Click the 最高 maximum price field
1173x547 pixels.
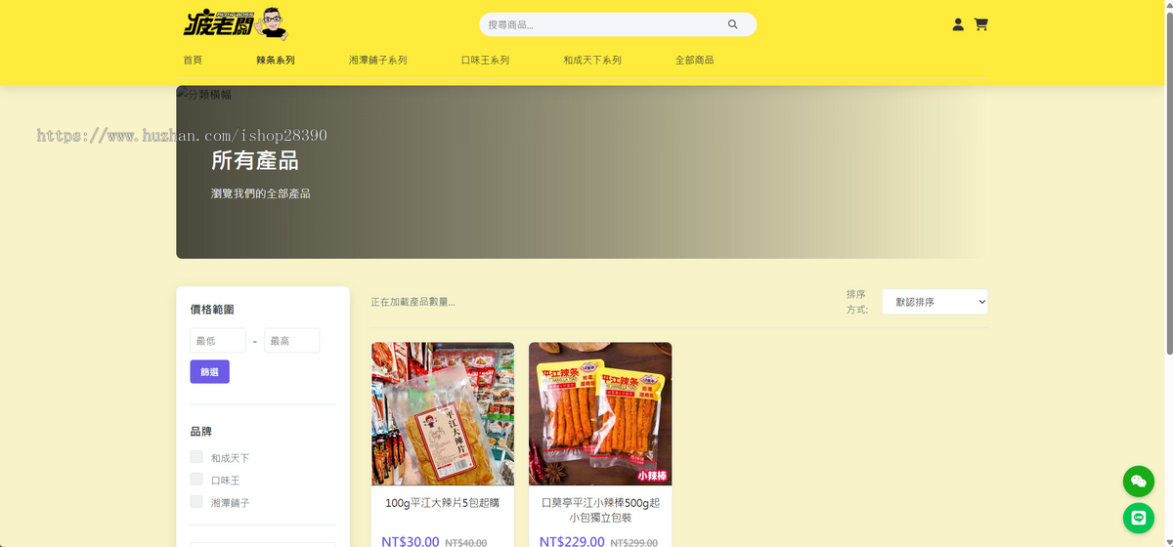tap(291, 341)
